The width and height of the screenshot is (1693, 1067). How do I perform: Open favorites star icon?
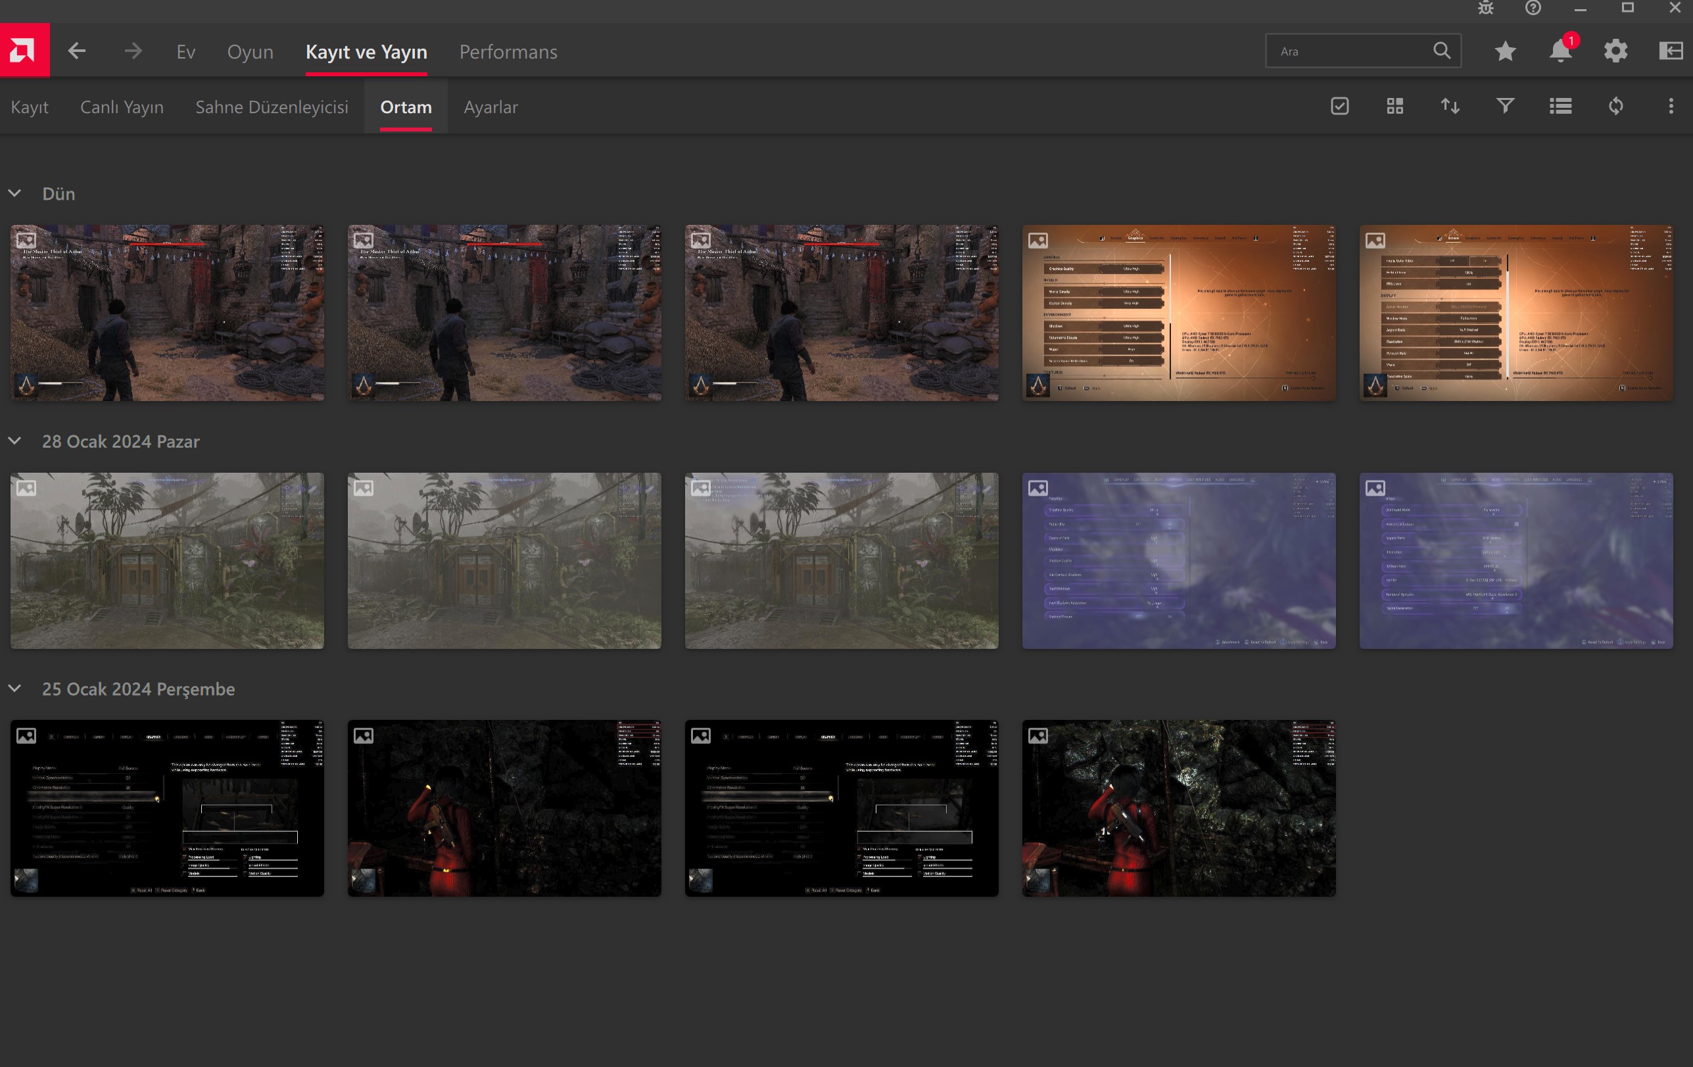tap(1505, 51)
